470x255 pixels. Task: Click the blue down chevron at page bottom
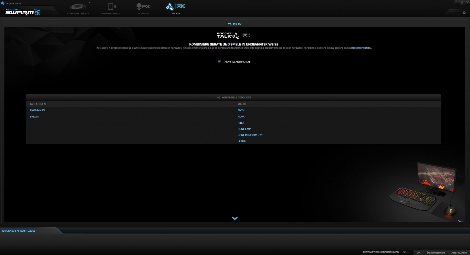pyautogui.click(x=235, y=218)
